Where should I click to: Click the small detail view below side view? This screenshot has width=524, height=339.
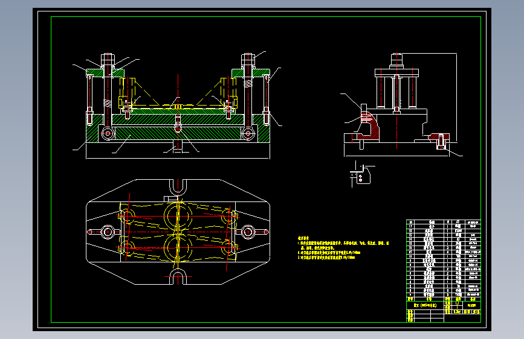[361, 174]
